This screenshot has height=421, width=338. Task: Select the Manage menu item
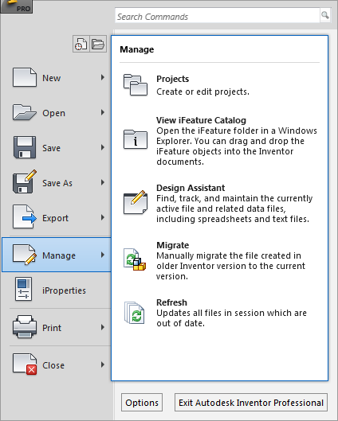click(x=56, y=255)
